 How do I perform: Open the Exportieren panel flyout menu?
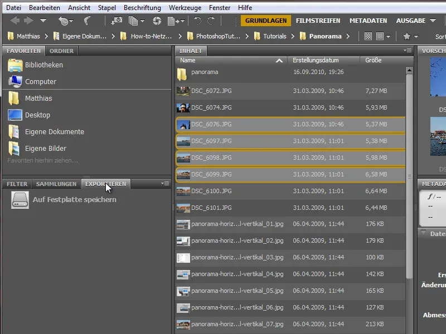click(165, 183)
